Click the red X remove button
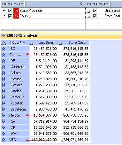The height and width of the screenshot is (145, 122). coord(81,4)
